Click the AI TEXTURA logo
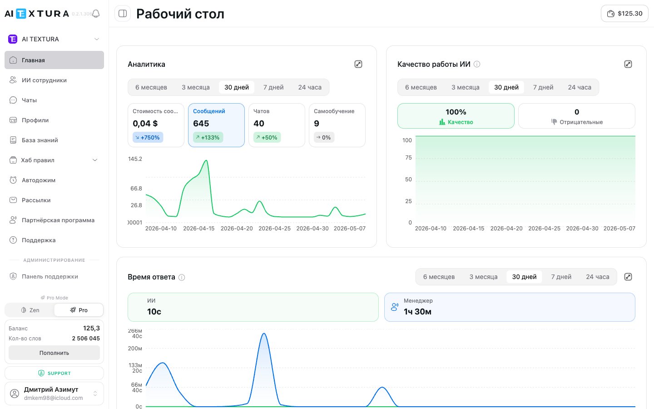Image resolution: width=654 pixels, height=409 pixels. point(37,14)
